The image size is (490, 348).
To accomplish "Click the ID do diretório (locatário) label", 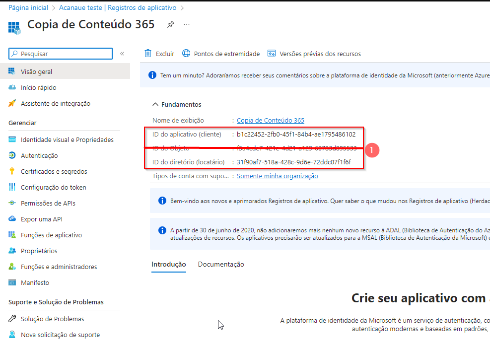I will 189,162.
